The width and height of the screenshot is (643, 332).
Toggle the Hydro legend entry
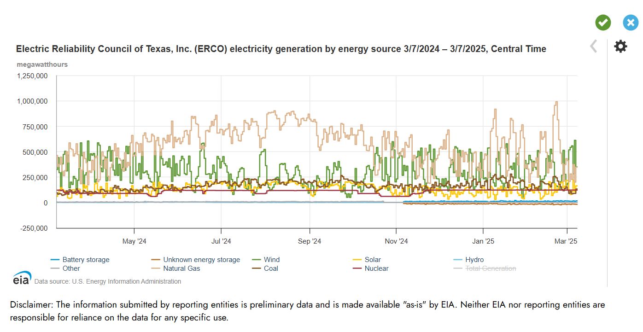click(x=474, y=260)
